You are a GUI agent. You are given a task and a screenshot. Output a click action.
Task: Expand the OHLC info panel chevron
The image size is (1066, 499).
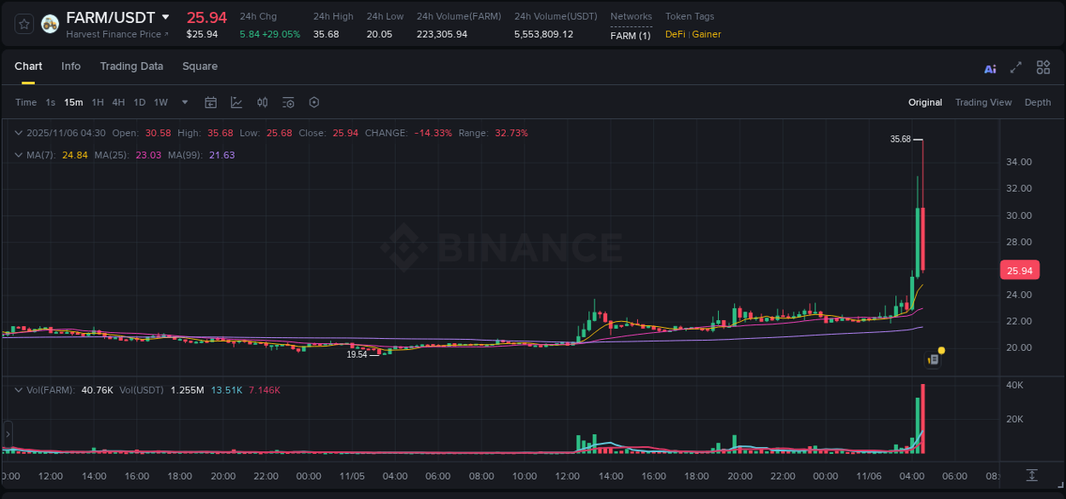[19, 133]
